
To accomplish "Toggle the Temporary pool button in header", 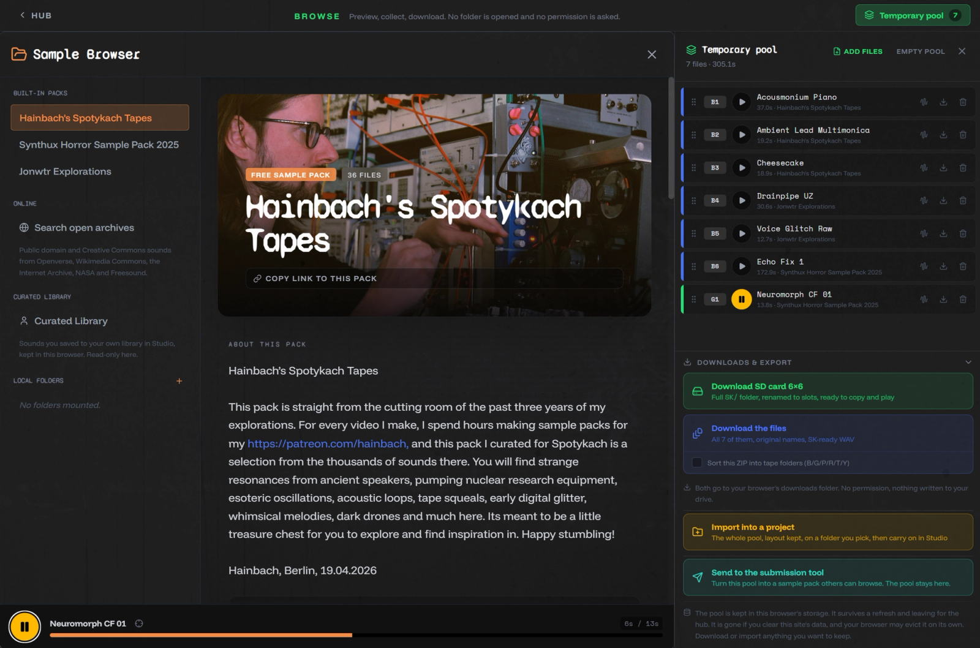I will pos(913,15).
